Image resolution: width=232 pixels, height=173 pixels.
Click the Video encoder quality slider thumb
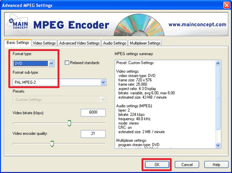pyautogui.click(x=52, y=144)
